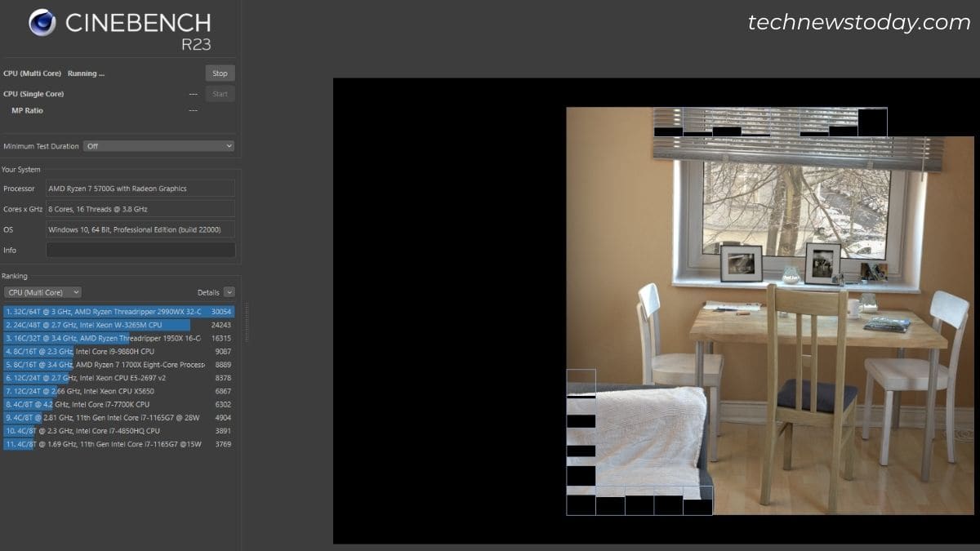Open the CPU (Multi Core) ranking dropdown

42,292
